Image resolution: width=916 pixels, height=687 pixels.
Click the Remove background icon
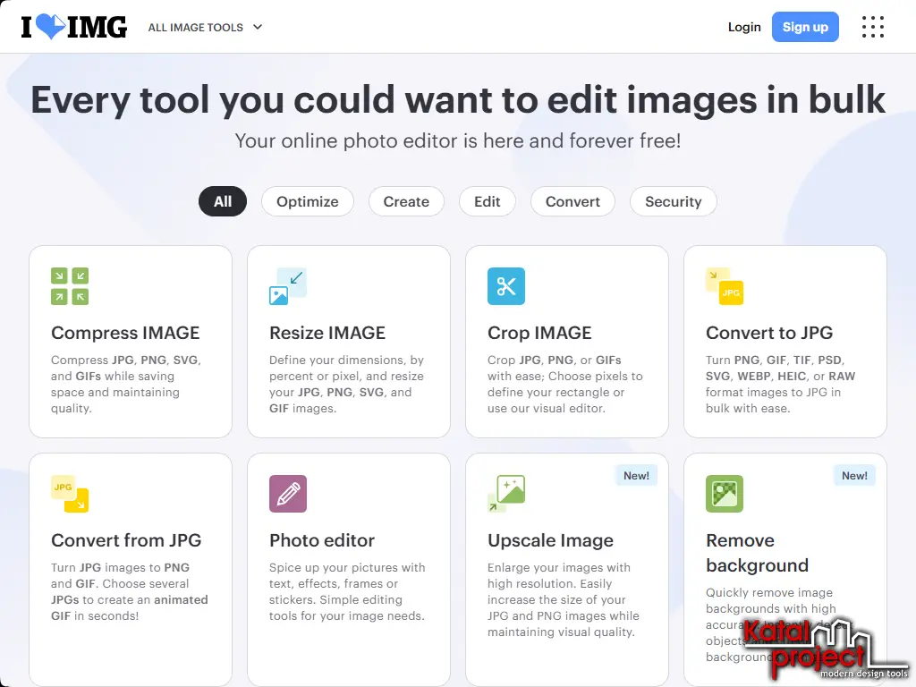725,494
